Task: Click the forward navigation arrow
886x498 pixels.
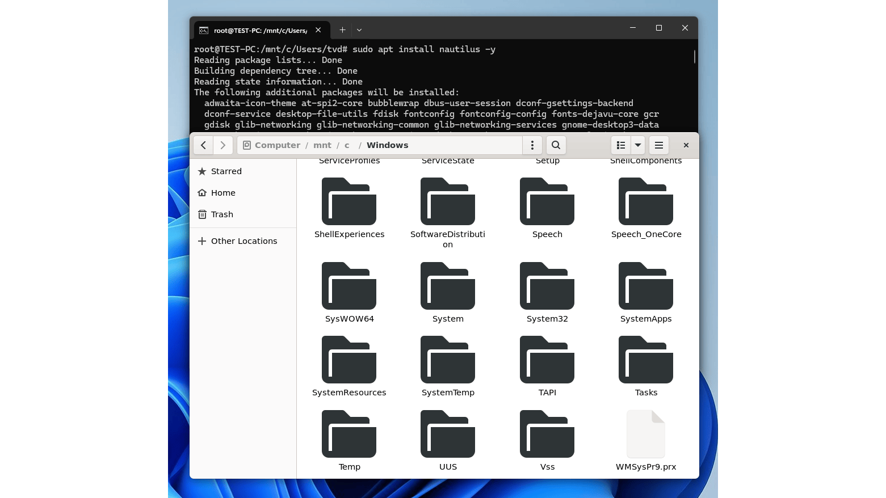Action: click(x=223, y=145)
